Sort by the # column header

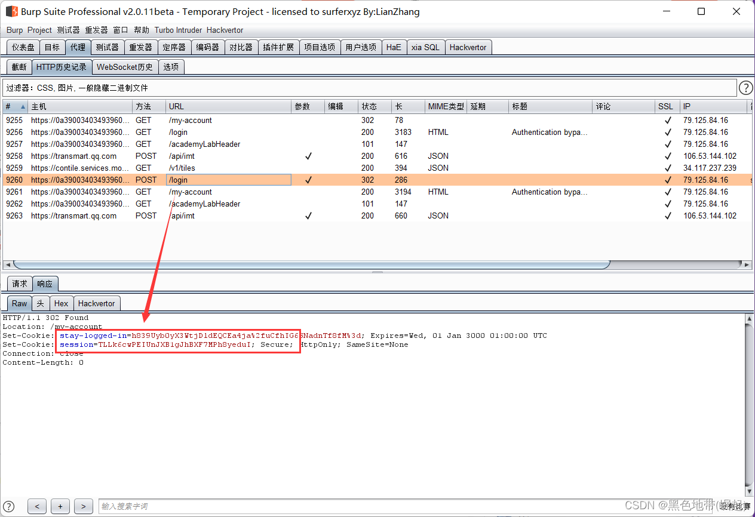16,106
